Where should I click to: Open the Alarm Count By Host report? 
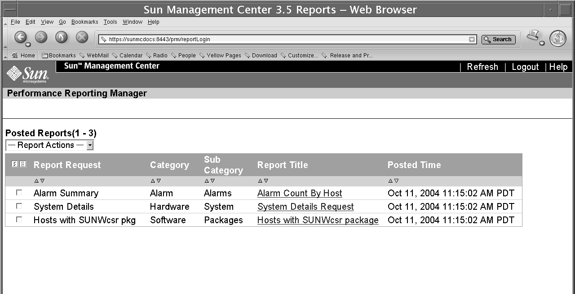click(300, 193)
